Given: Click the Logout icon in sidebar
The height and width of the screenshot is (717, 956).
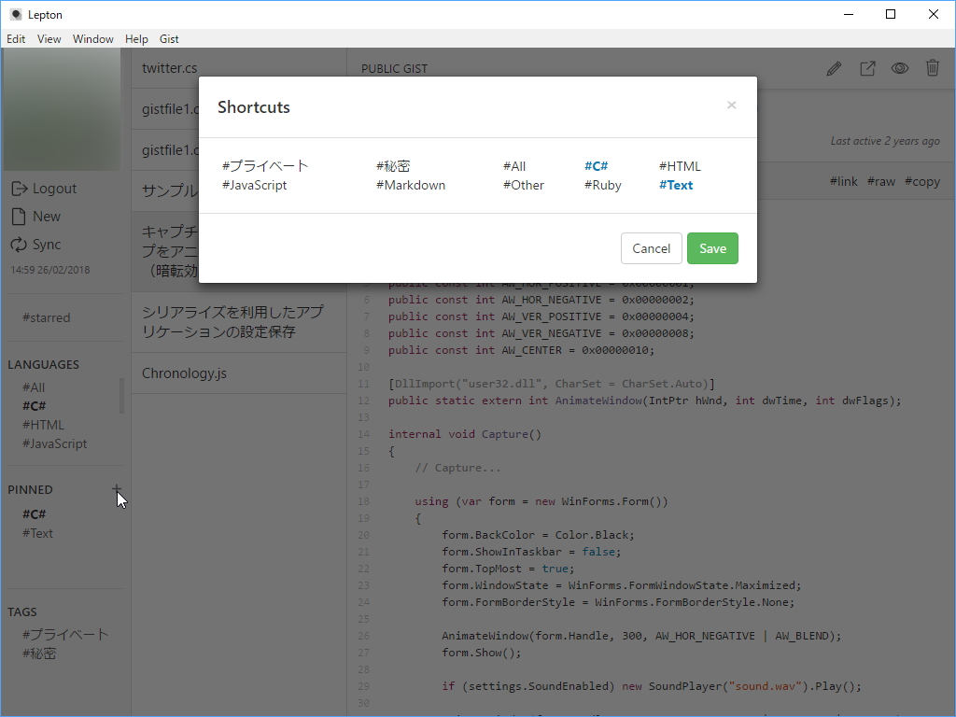Looking at the screenshot, I should click(x=19, y=189).
